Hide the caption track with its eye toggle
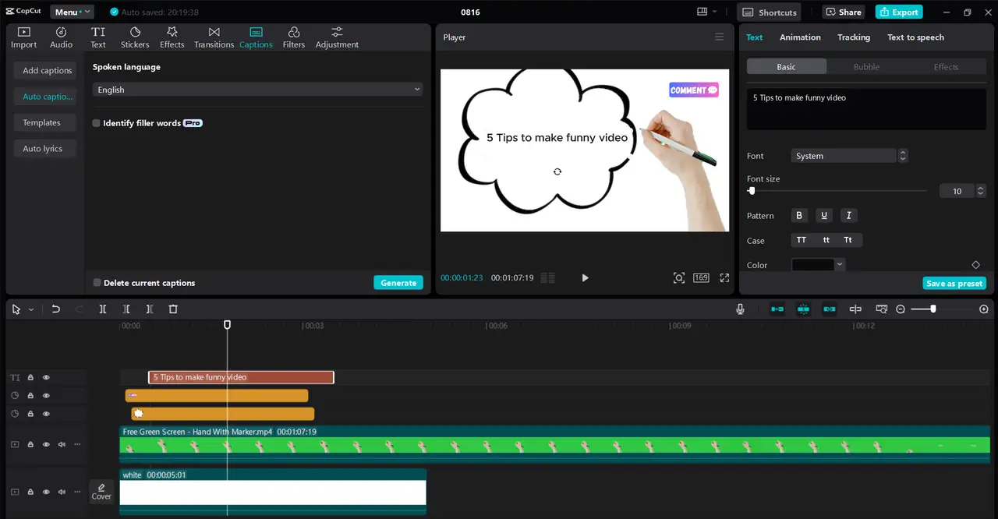The height and width of the screenshot is (519, 998). pos(46,377)
